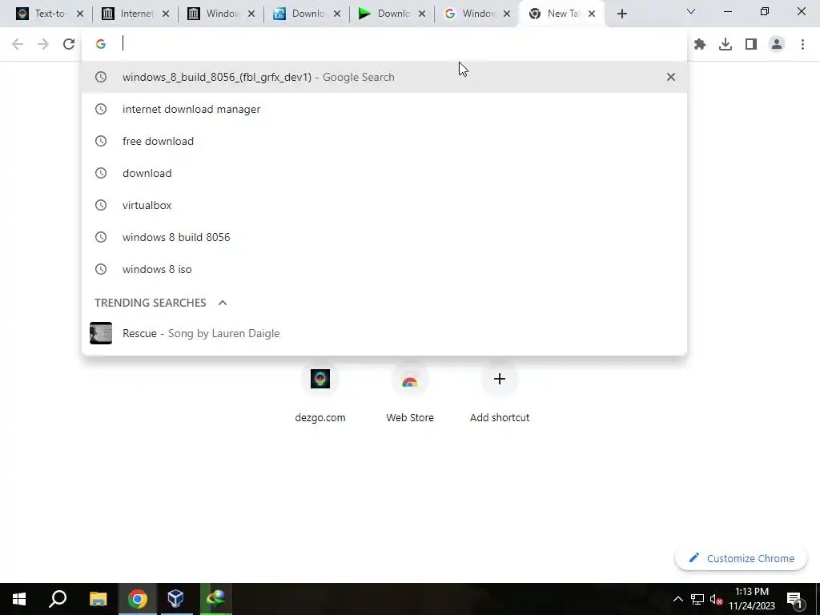Switch to the Internet tab

[127, 14]
